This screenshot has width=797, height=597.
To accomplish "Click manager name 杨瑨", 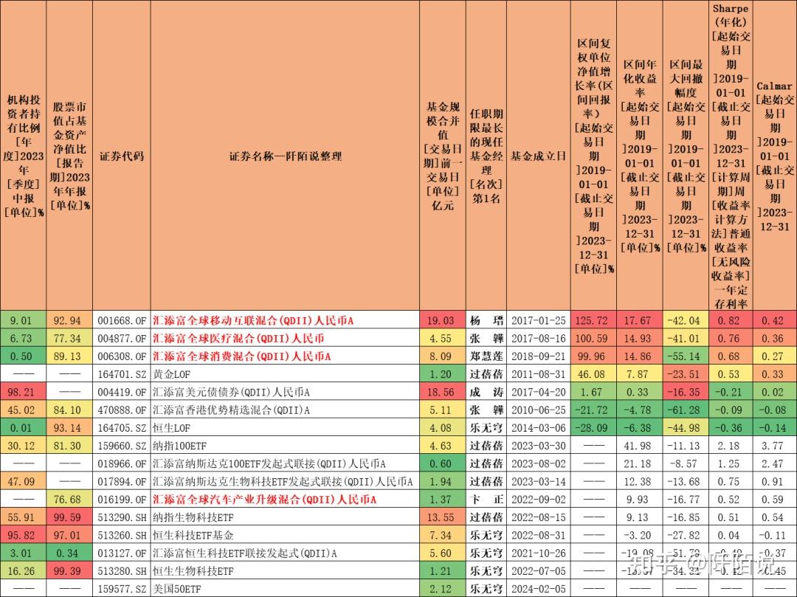I will (x=486, y=320).
